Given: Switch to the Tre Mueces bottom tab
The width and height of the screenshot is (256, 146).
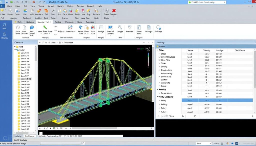Looking at the screenshot, I should [29, 136].
